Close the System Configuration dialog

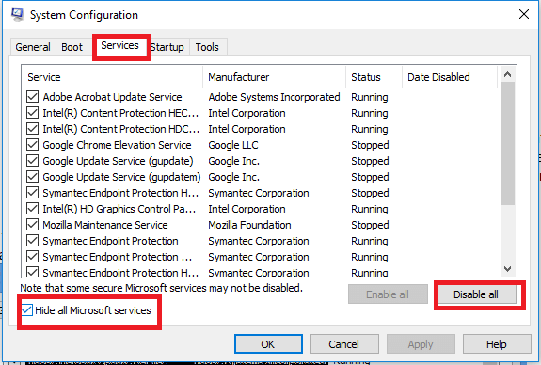pos(524,14)
